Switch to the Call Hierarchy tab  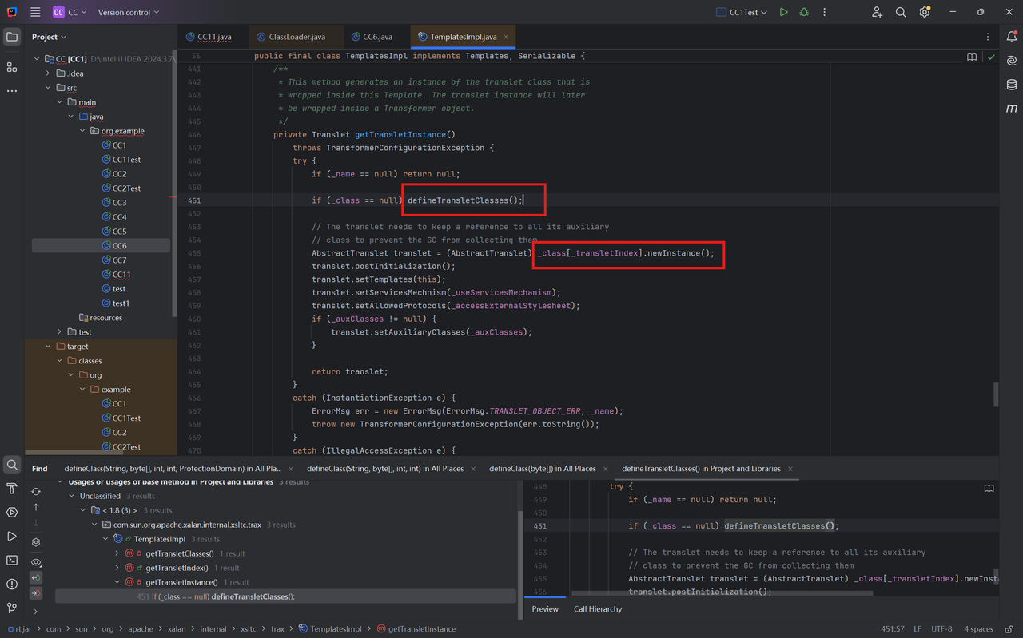click(597, 608)
